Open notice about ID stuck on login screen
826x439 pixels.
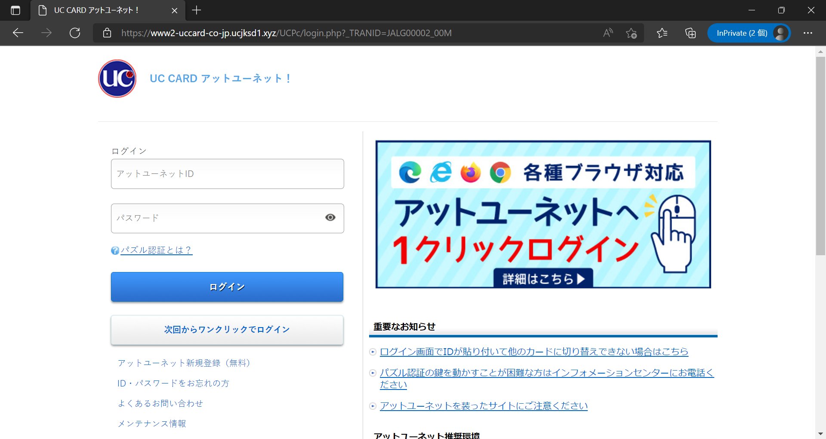point(534,352)
